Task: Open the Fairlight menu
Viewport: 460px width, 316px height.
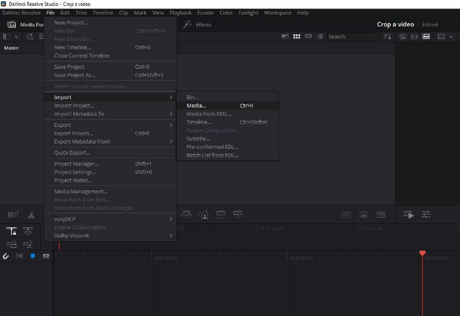Action: click(x=248, y=13)
